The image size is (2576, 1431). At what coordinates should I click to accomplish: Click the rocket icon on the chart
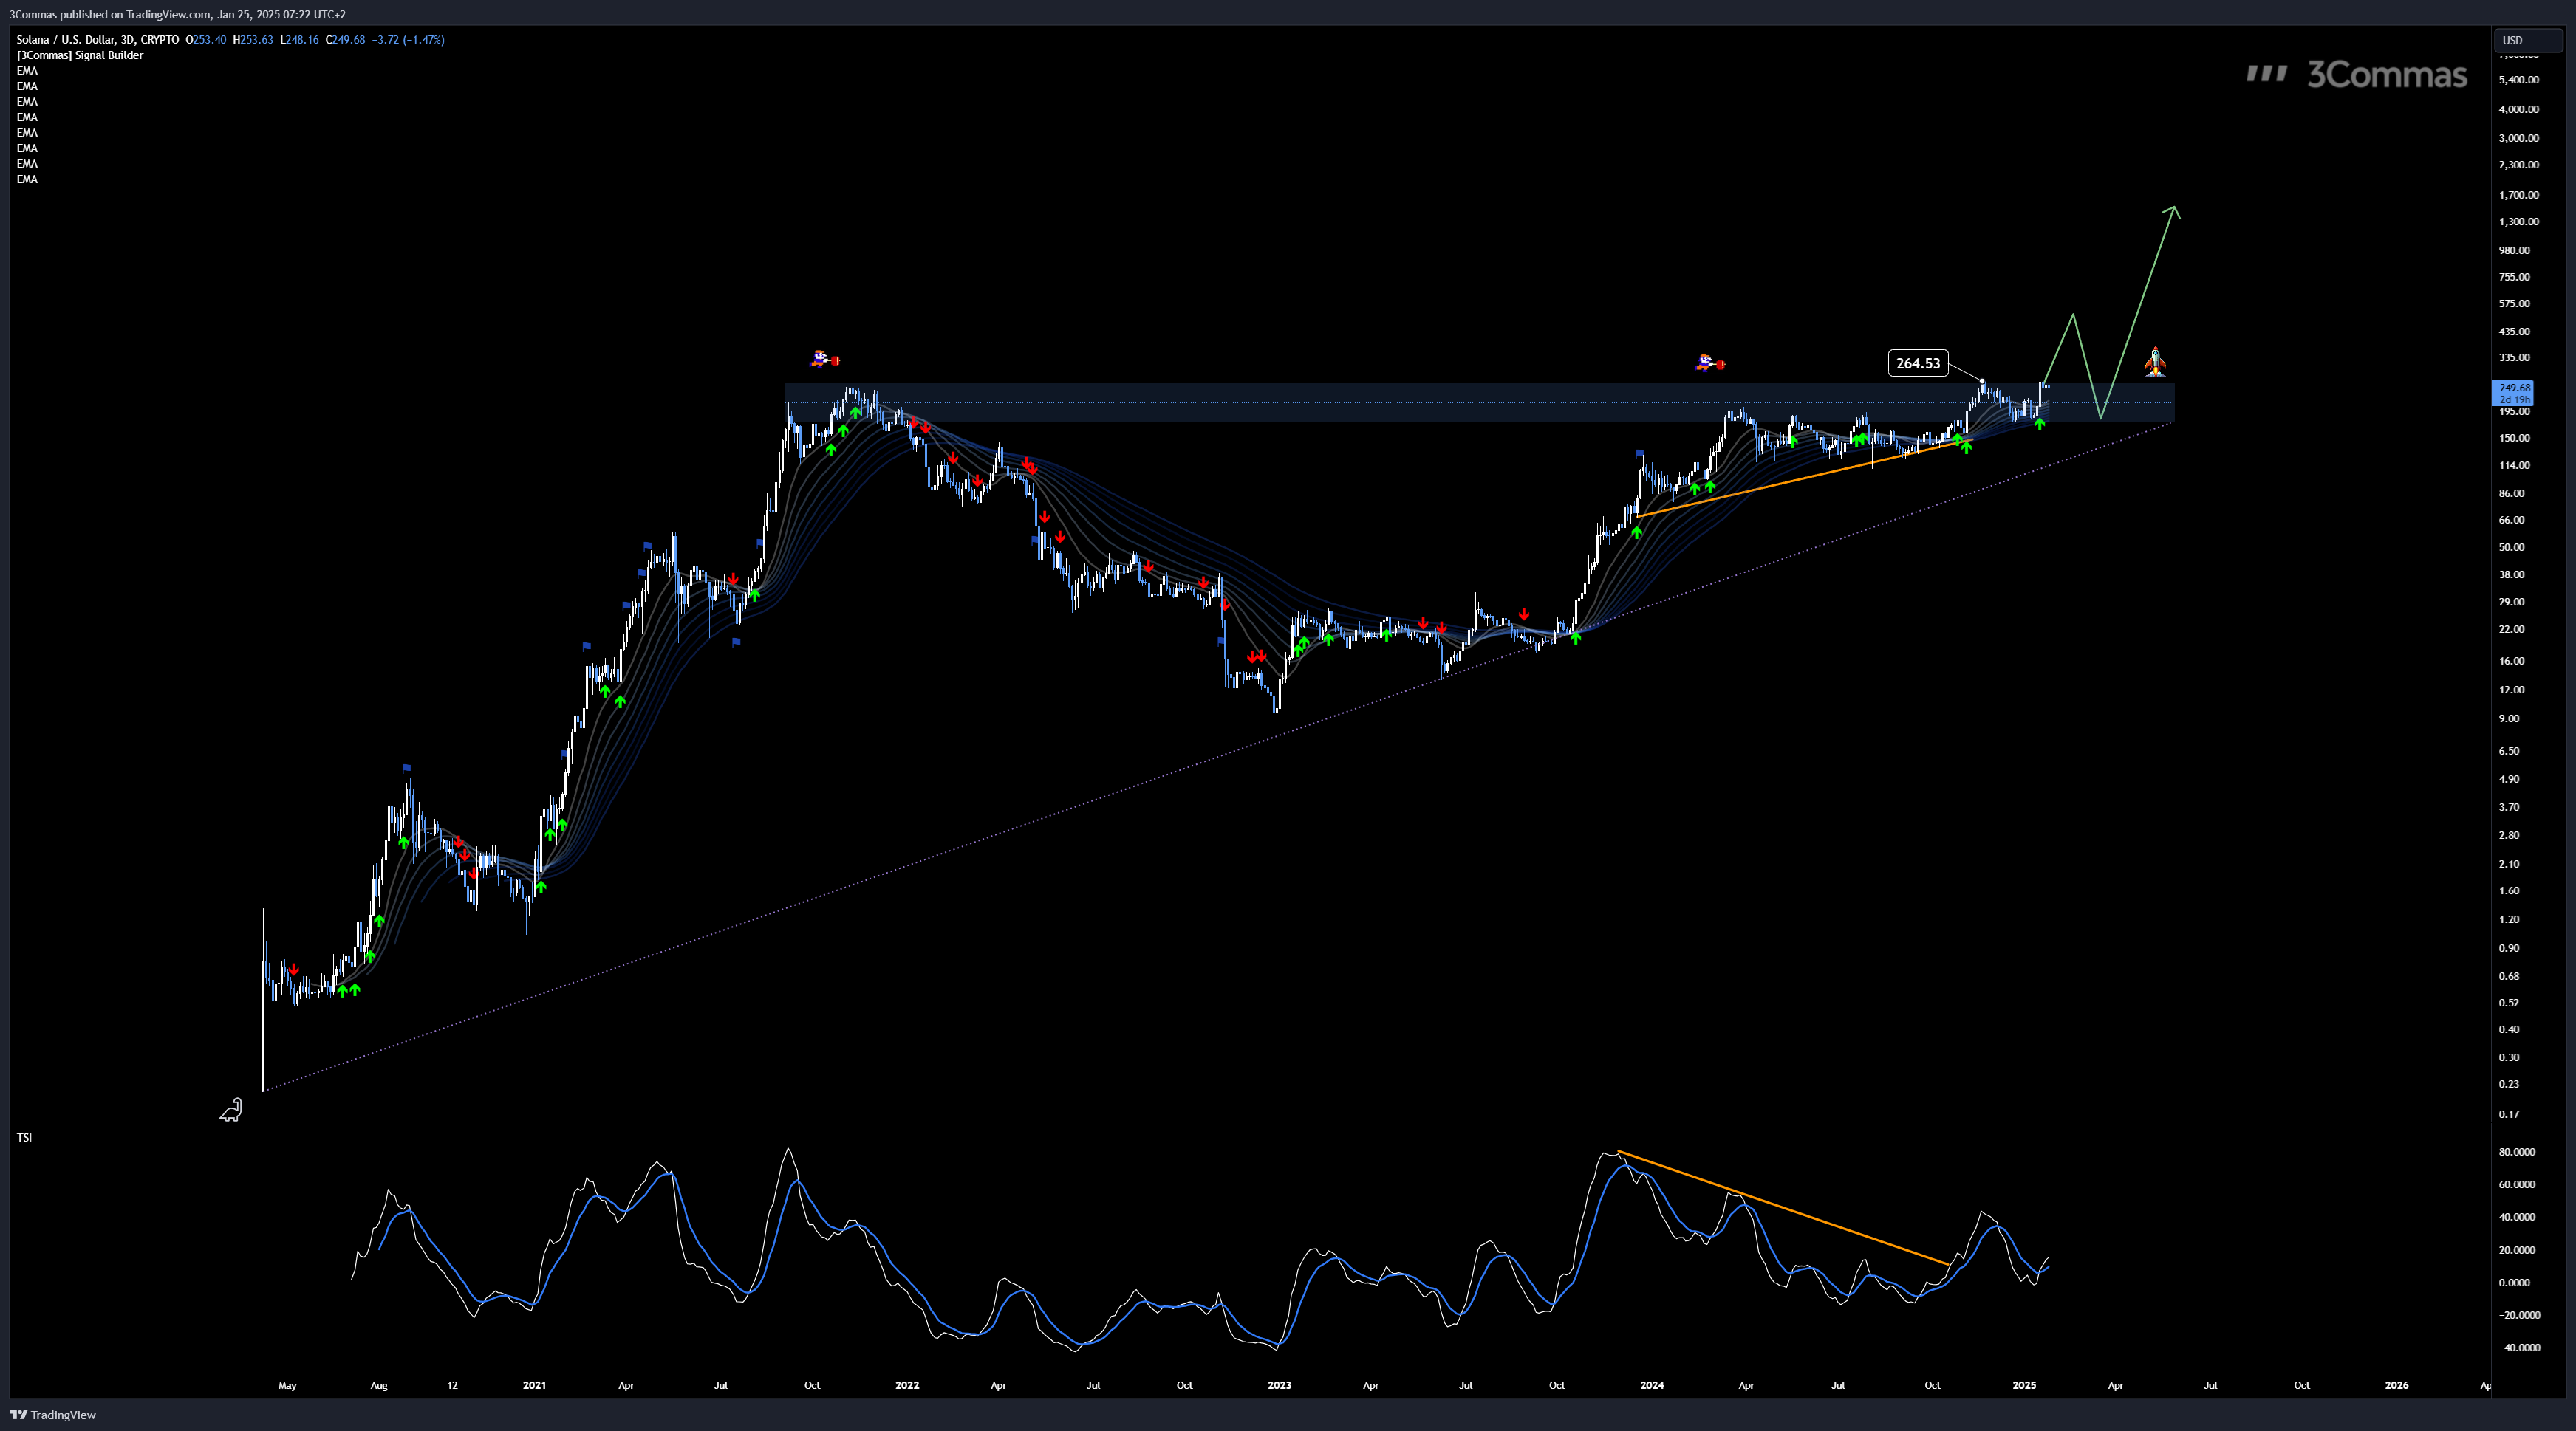[x=2155, y=362]
